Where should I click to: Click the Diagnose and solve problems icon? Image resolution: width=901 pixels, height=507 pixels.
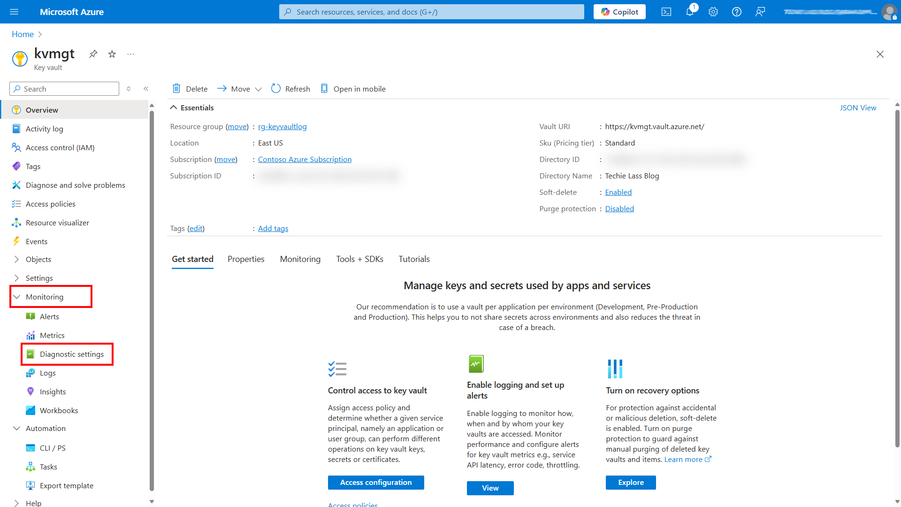tap(16, 185)
